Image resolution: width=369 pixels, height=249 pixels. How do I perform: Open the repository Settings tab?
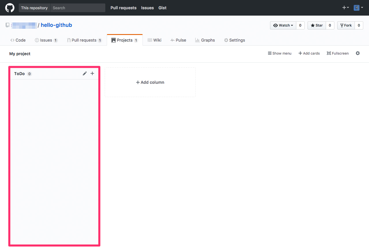coord(234,40)
